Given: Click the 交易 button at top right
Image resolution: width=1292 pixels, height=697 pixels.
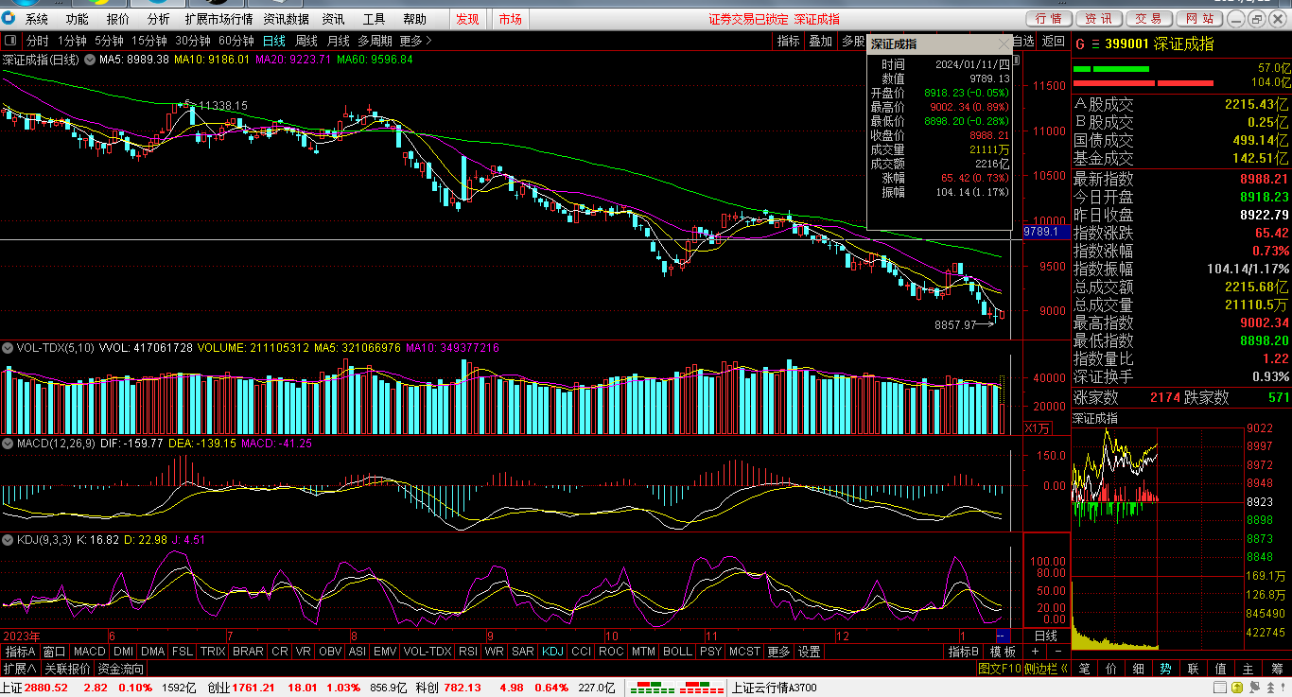Looking at the screenshot, I should pyautogui.click(x=1148, y=19).
